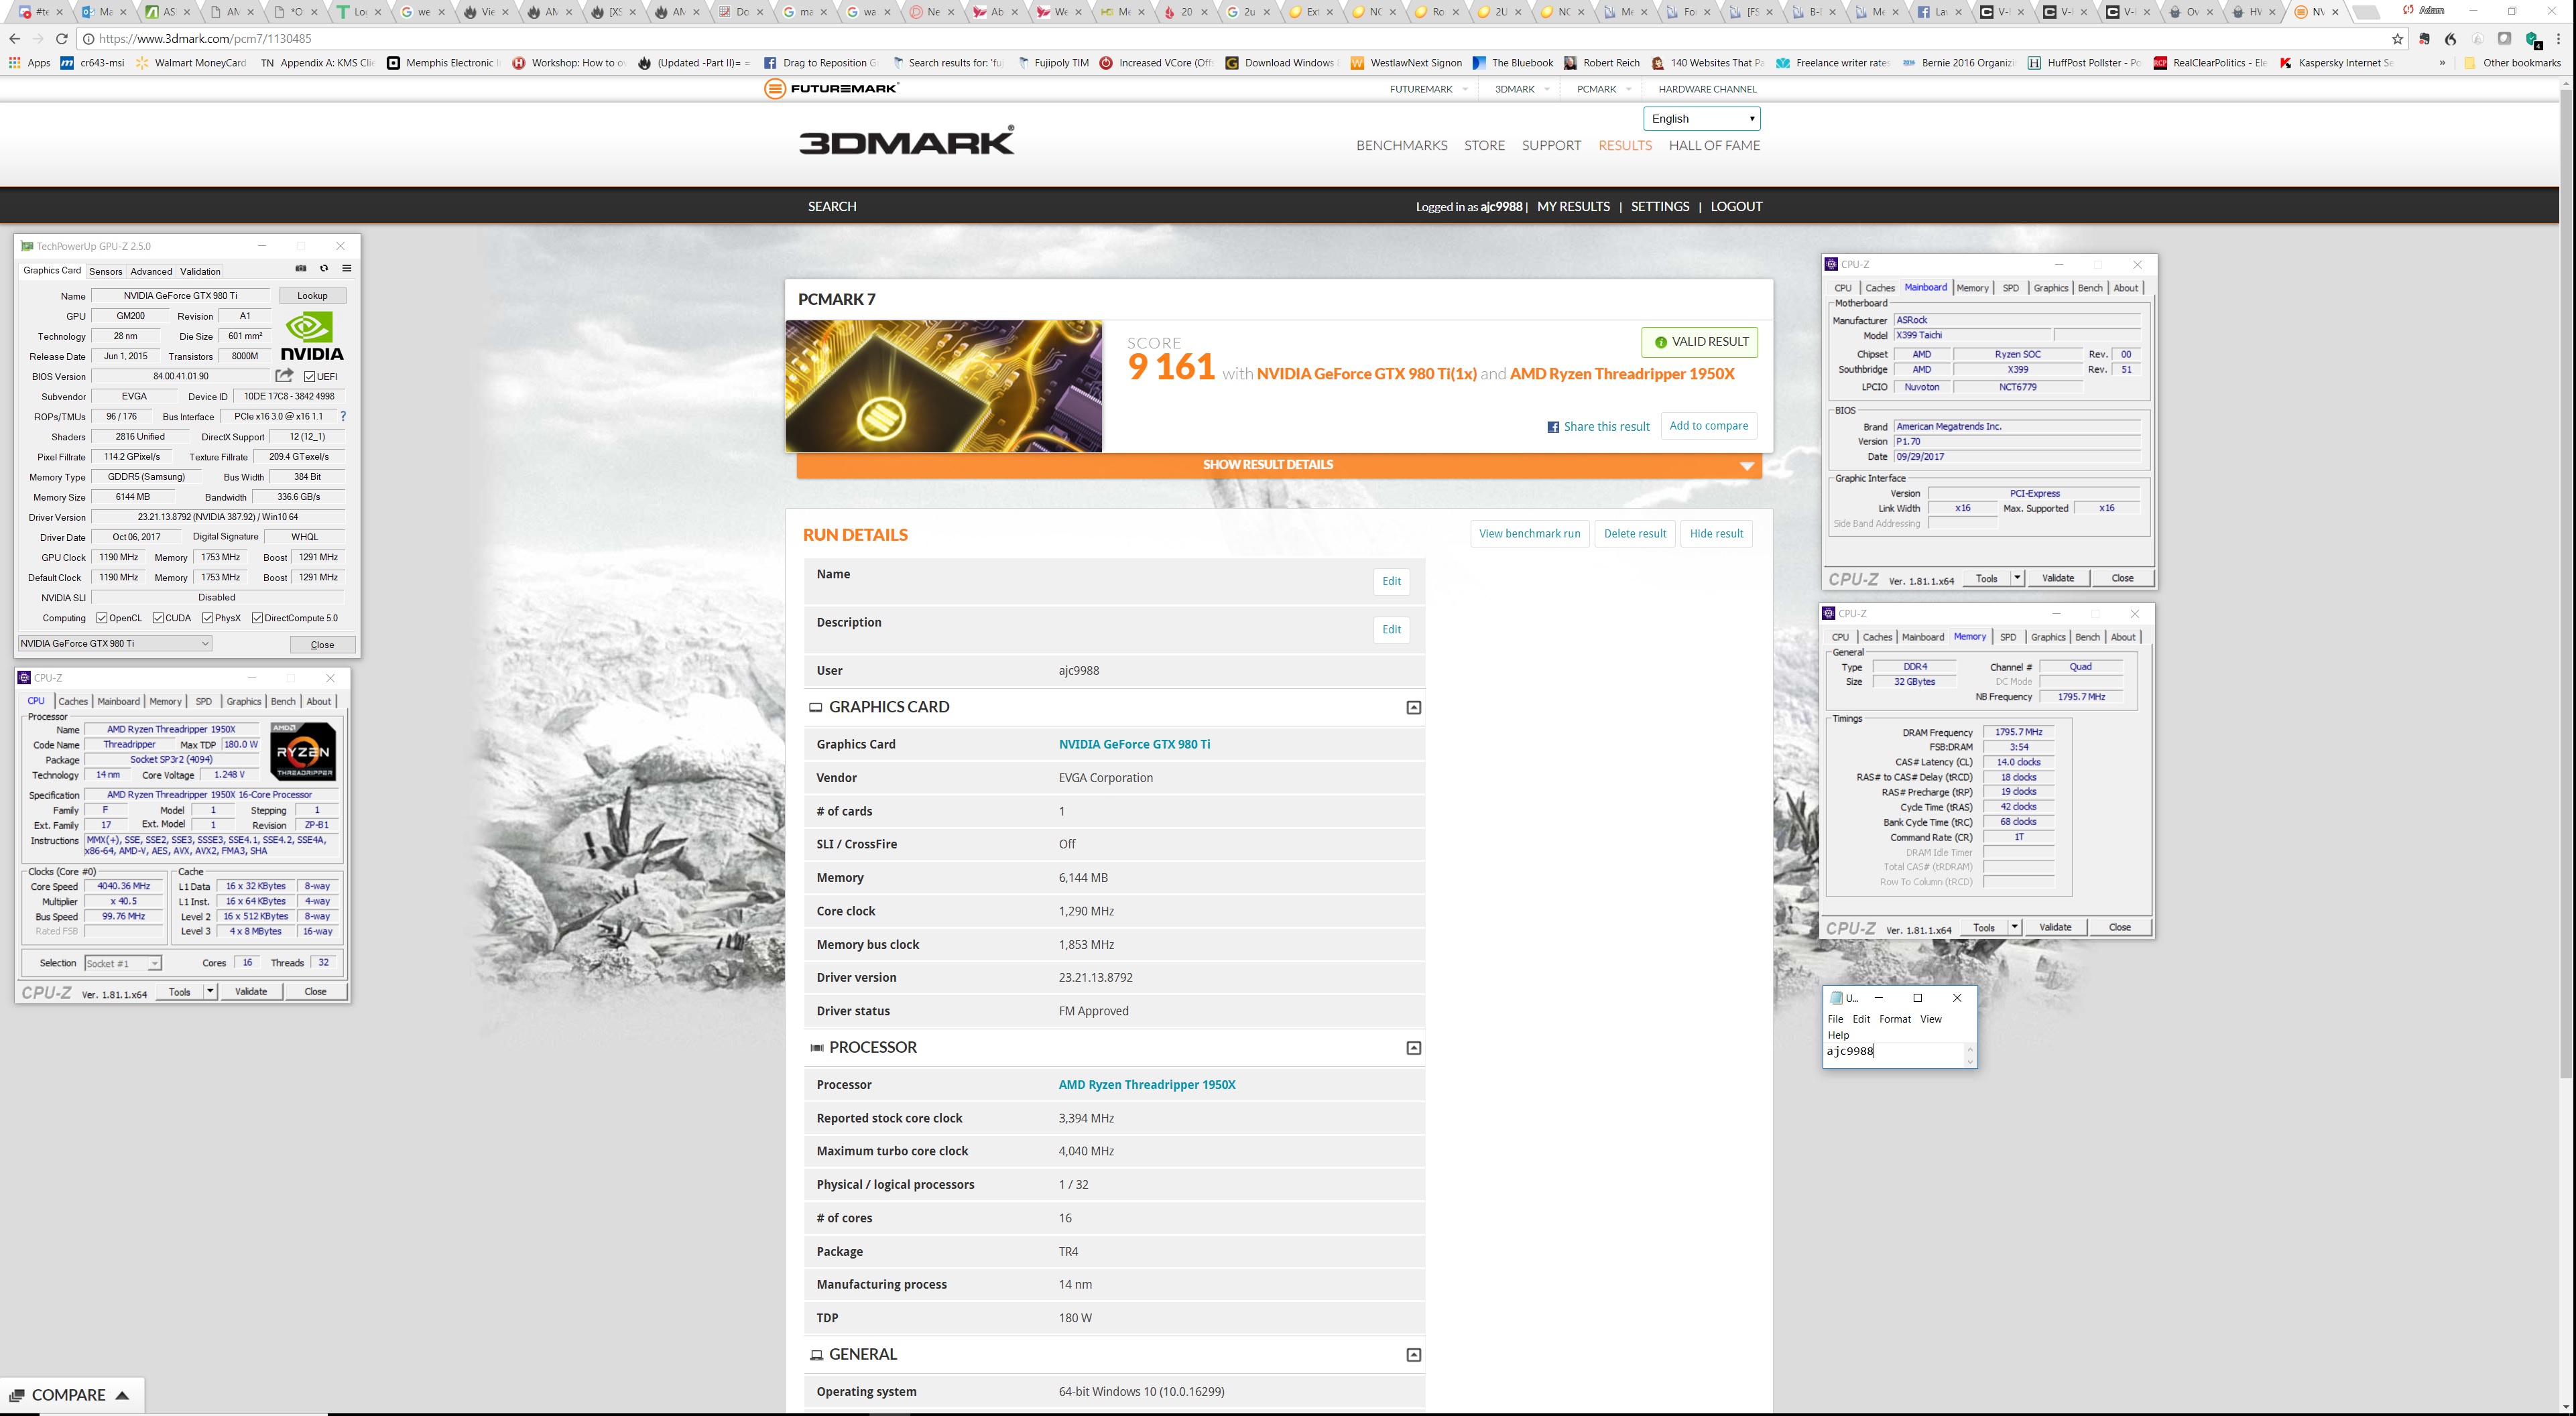
Task: Click Delete result button
Action: click(1634, 533)
